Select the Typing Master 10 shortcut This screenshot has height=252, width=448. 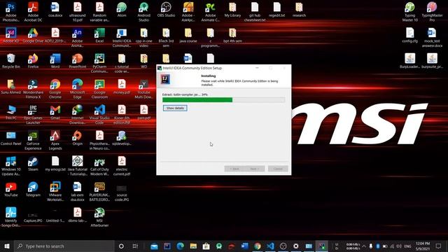409,11
